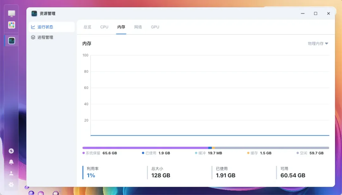This screenshot has width=342, height=195.
Task: Maximize the 资源管理 window
Action: 315,14
